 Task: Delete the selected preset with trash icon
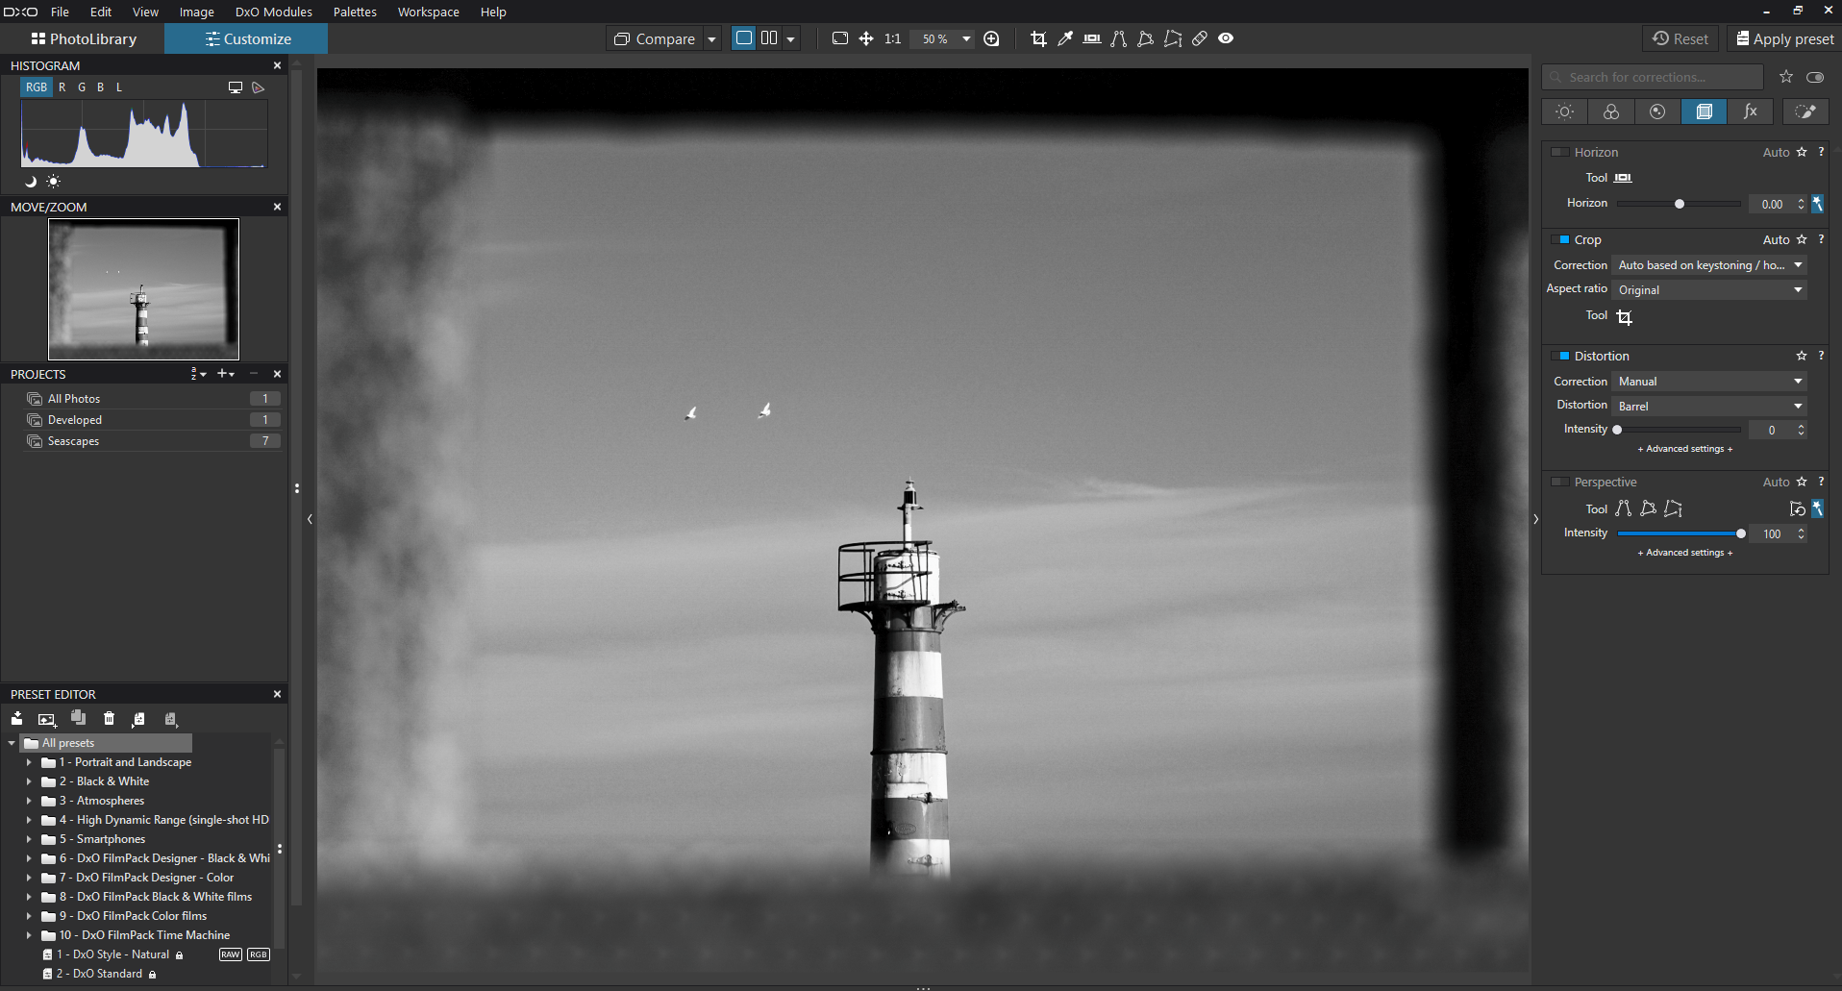point(109,718)
